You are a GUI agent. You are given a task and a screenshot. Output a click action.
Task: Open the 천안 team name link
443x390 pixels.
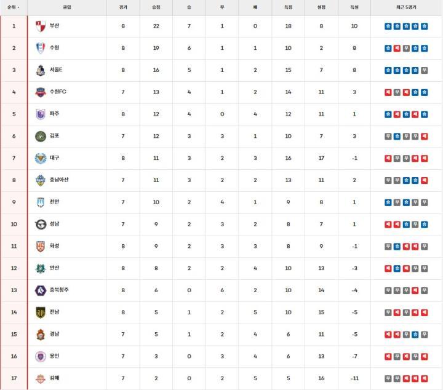(55, 202)
